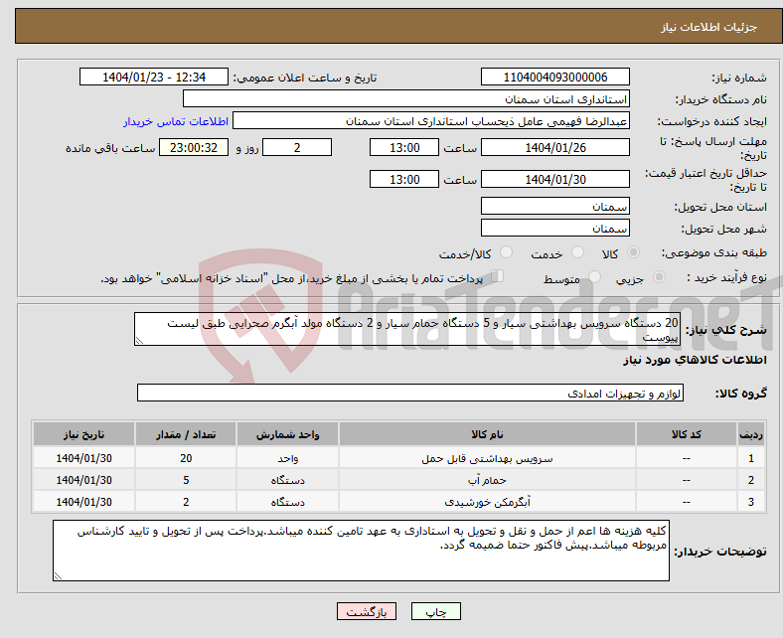Click the شماره نیاز field 1104004093000006
Image resolution: width=783 pixels, height=638 pixels.
coord(555,77)
